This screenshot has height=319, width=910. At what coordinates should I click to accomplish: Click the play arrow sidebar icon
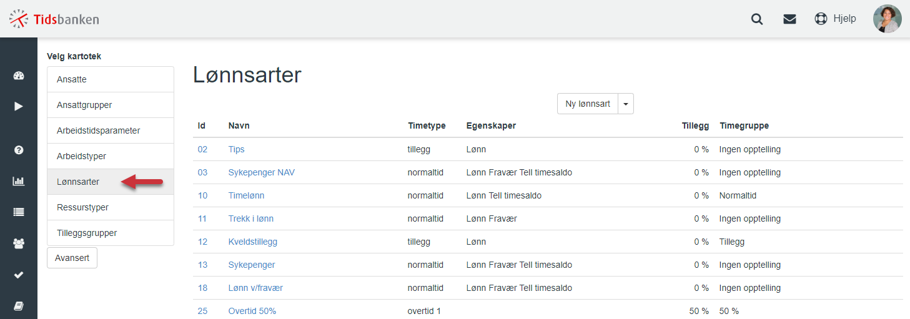click(18, 106)
